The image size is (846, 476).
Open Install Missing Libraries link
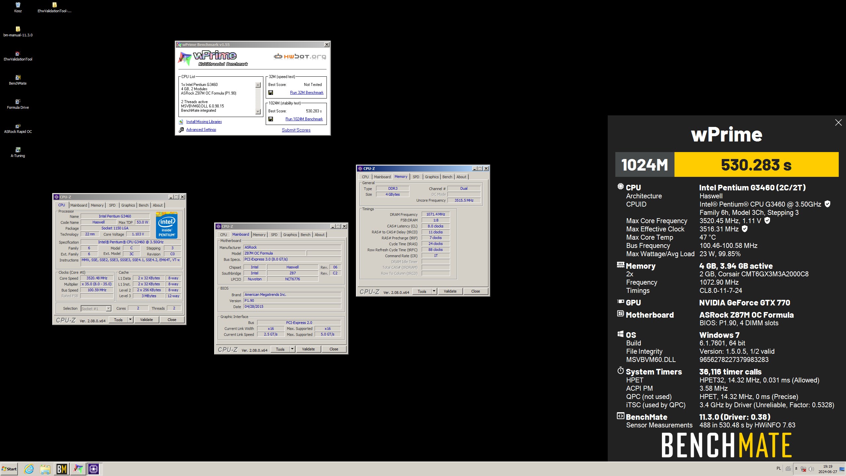click(204, 122)
